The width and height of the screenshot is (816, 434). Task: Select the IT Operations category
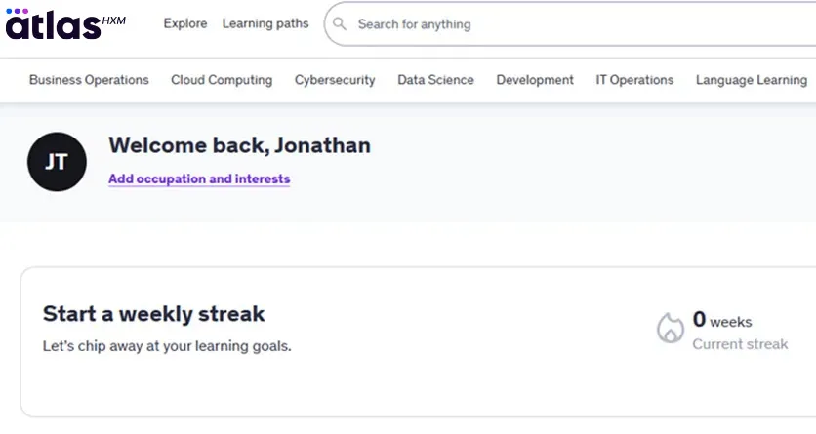634,80
